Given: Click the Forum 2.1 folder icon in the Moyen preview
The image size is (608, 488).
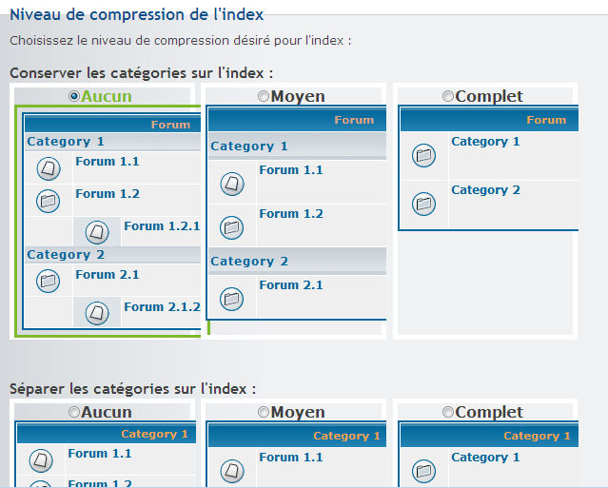Looking at the screenshot, I should click(232, 299).
